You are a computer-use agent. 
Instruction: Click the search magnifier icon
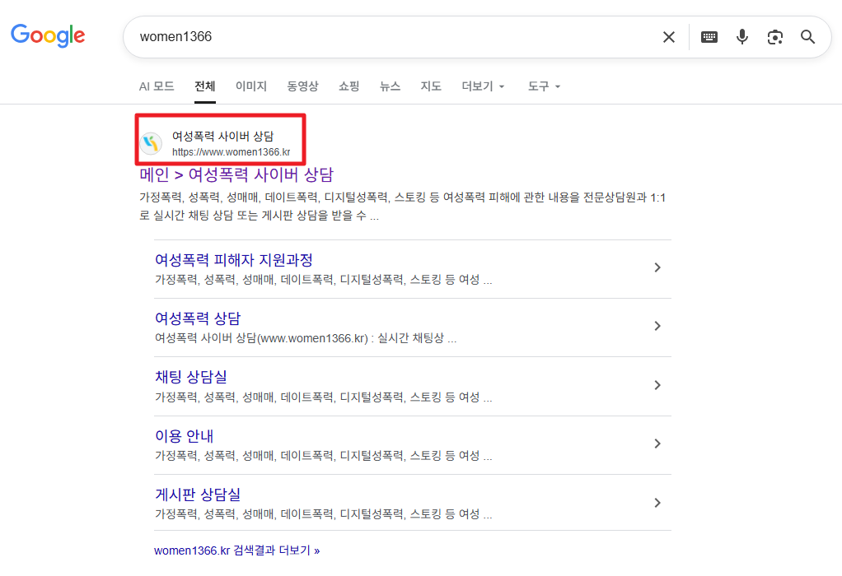pos(807,36)
